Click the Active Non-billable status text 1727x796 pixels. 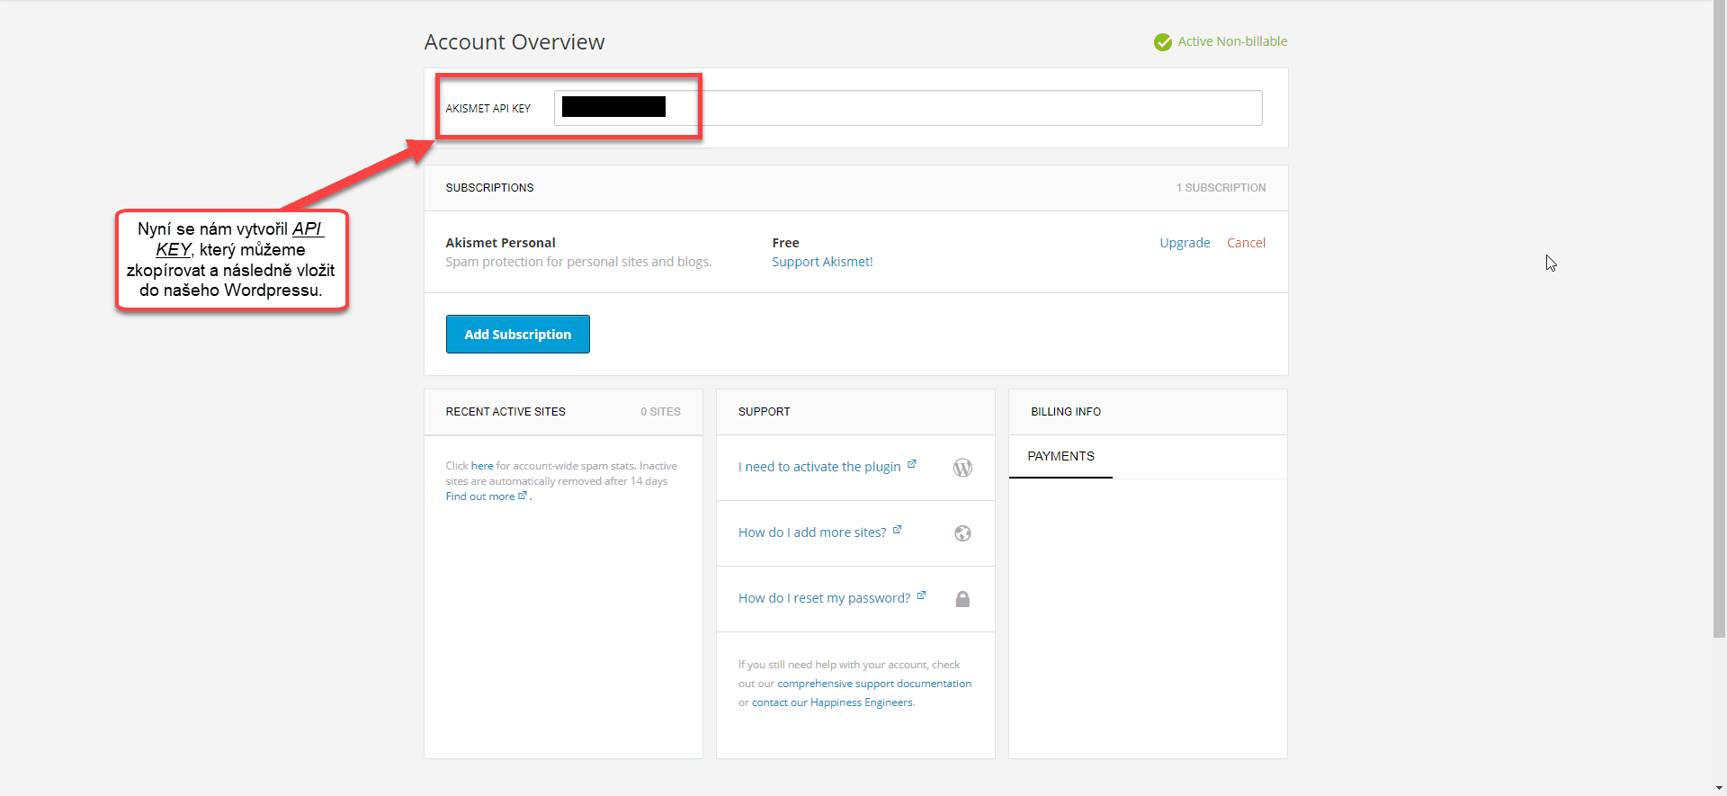coord(1232,41)
